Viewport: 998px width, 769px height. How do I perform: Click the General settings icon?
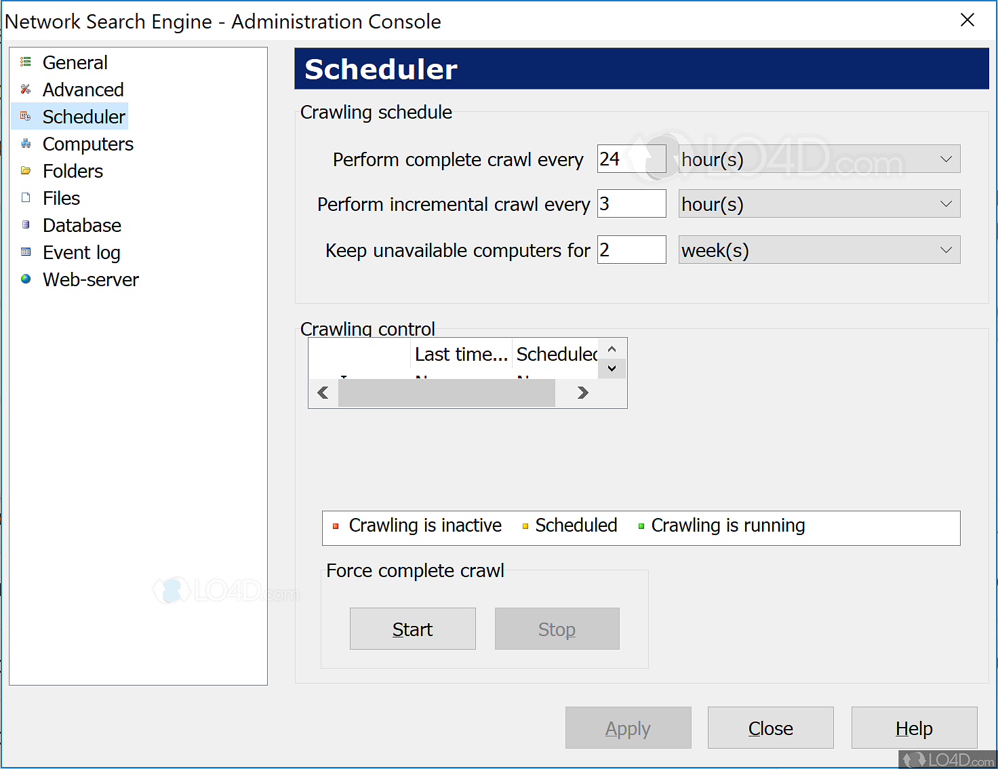pos(25,62)
